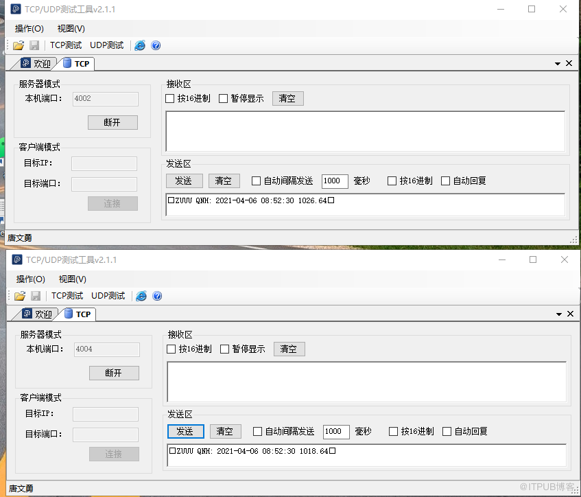This screenshot has height=497, width=581.
Task: Enable 按16进制 in top window receive area
Action: 170,98
